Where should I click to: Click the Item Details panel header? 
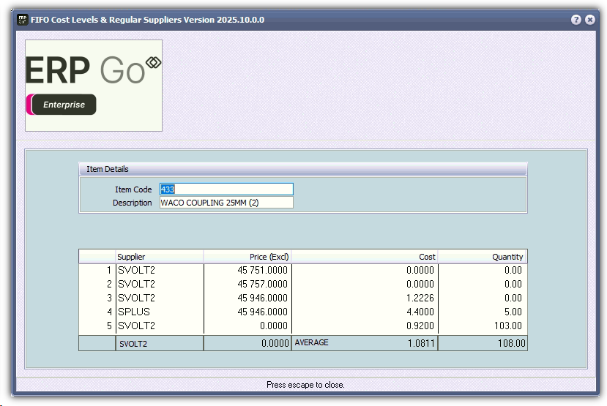302,169
